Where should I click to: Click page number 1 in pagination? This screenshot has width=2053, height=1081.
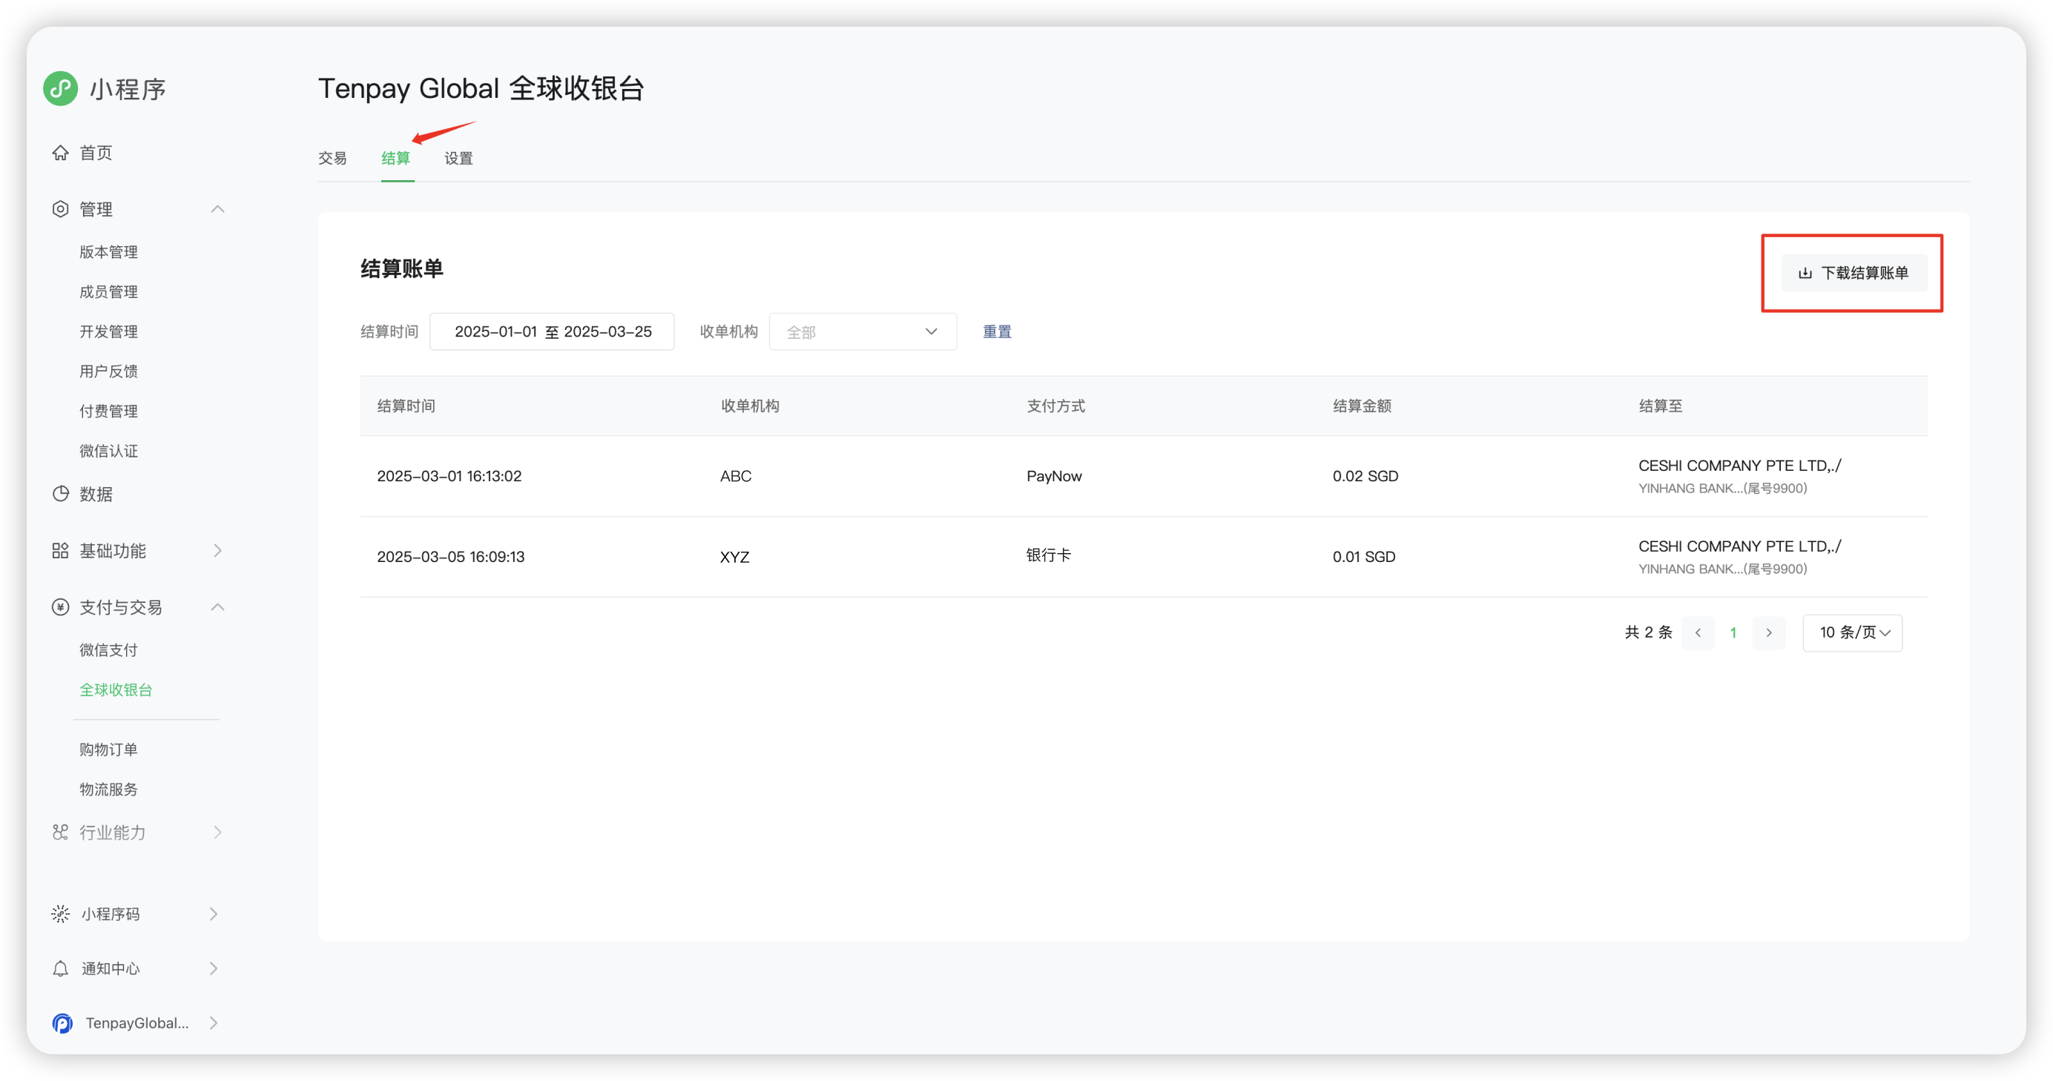click(1733, 632)
